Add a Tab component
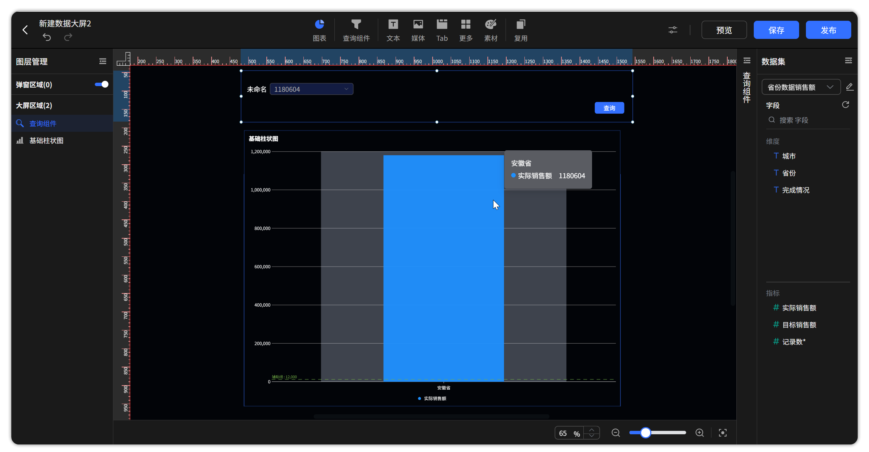 tap(442, 30)
